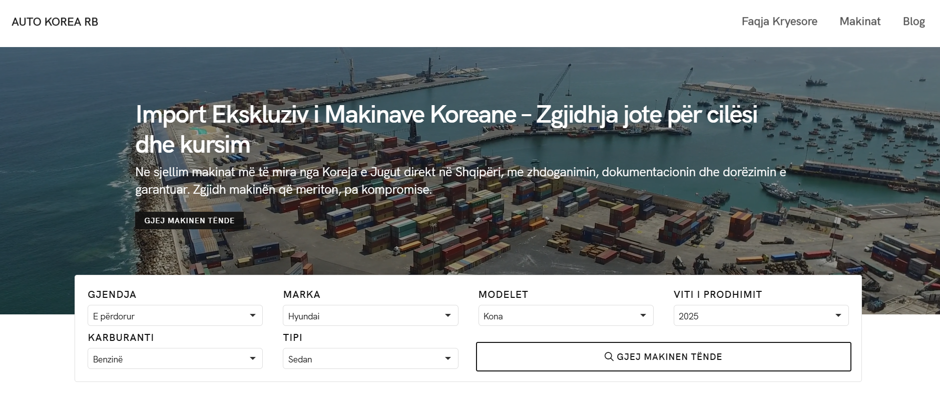This screenshot has height=409, width=940.
Task: Expand the Viti i Prodhimit dropdown showing 2025
Action: pos(761,315)
